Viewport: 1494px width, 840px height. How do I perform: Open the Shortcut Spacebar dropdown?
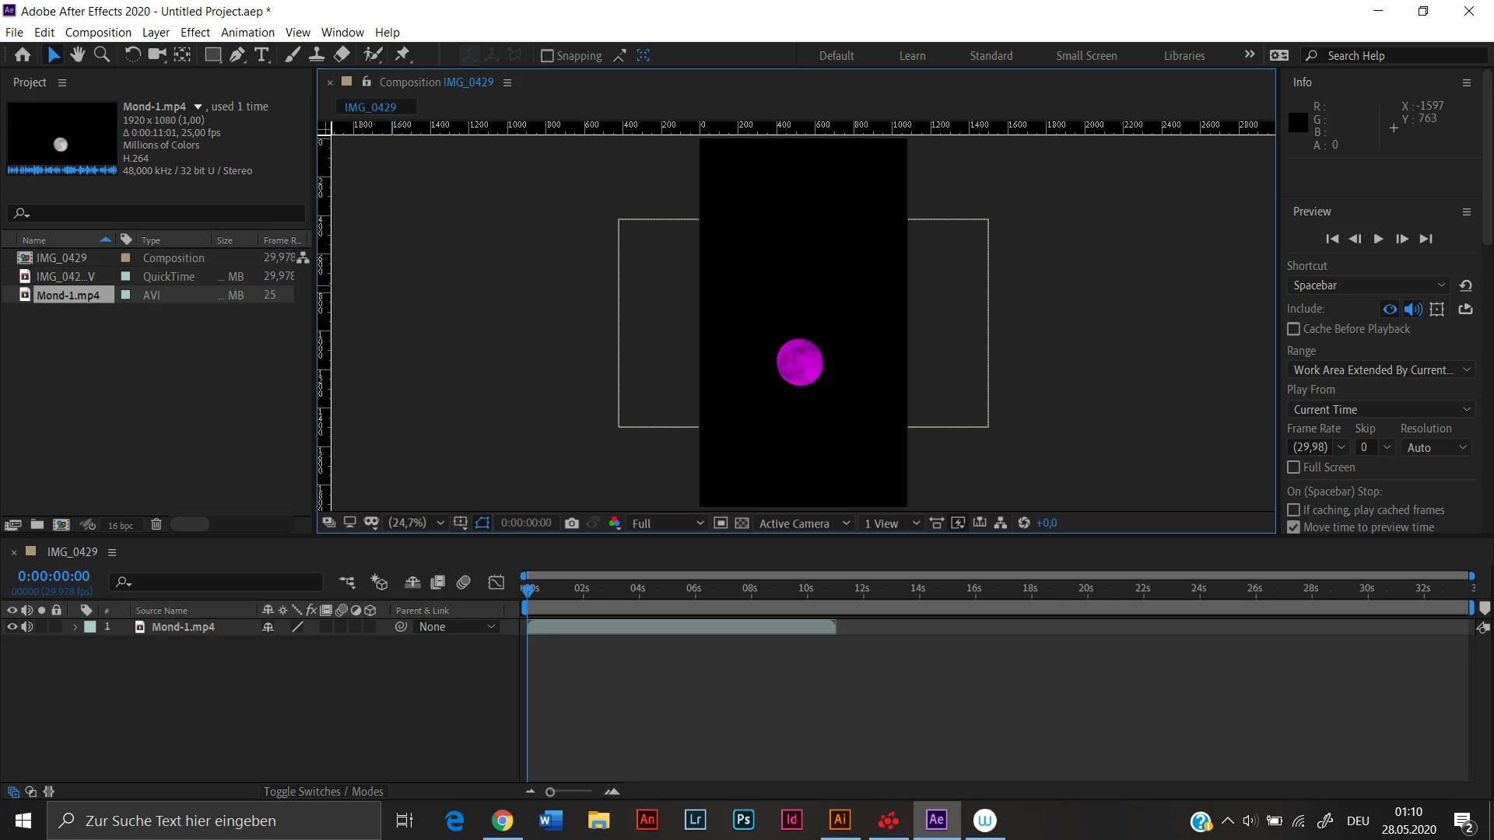coord(1368,285)
